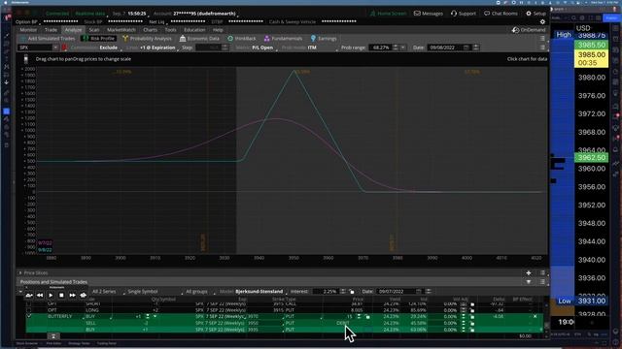Toggle butterfly price lock icon
This screenshot has width=622, height=349.
(367, 317)
